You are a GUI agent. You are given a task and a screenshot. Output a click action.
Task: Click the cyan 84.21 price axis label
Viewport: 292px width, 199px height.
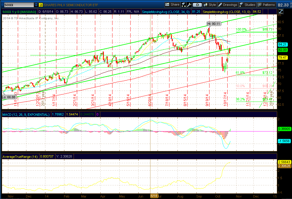coord(283,45)
